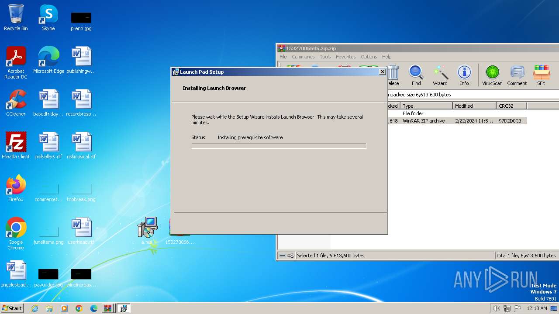Image resolution: width=559 pixels, height=314 pixels.
Task: Open Windows Explorer folder in taskbar
Action: coord(49,308)
